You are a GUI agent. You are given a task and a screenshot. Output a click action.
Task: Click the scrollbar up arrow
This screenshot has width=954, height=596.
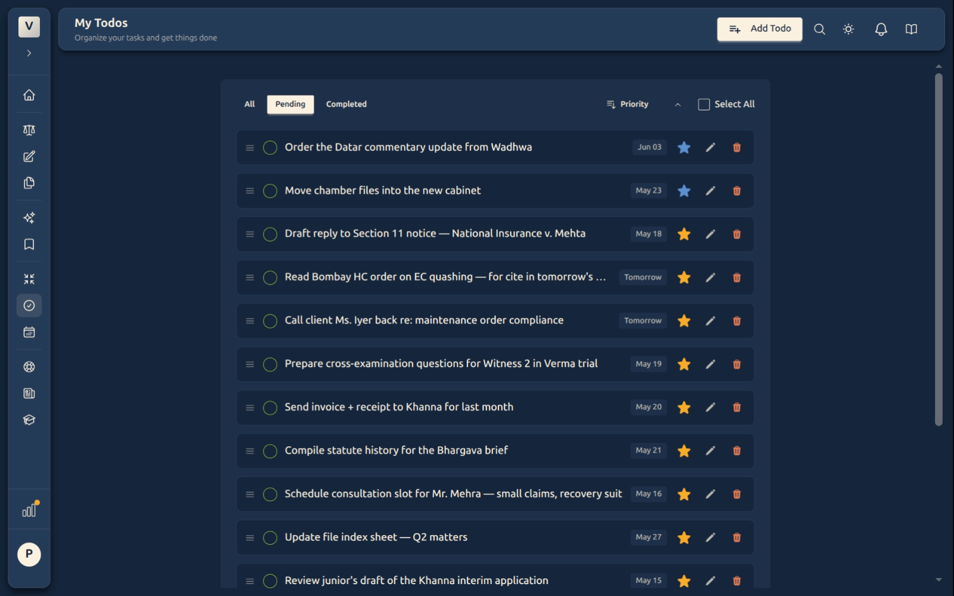click(x=938, y=66)
